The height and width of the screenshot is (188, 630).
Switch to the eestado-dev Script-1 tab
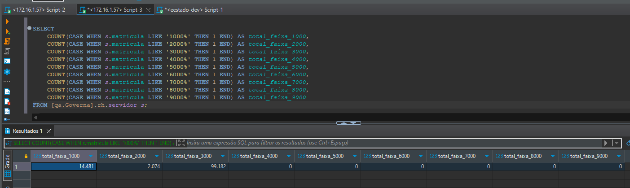190,9
